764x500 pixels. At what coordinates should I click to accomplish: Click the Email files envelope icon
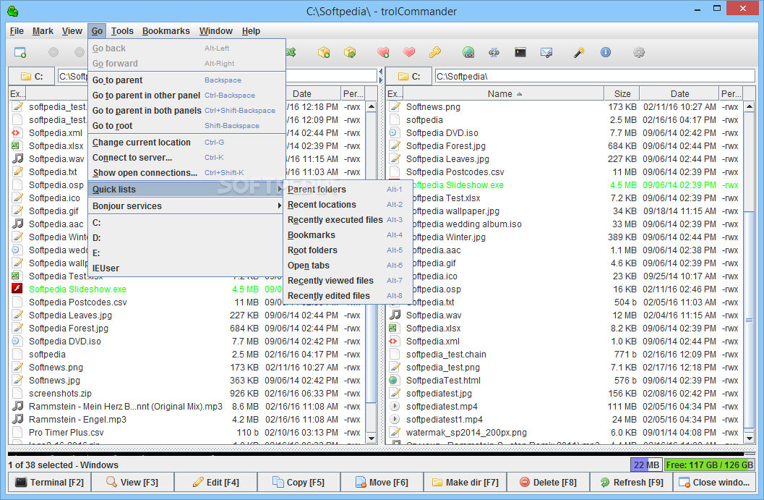546,52
